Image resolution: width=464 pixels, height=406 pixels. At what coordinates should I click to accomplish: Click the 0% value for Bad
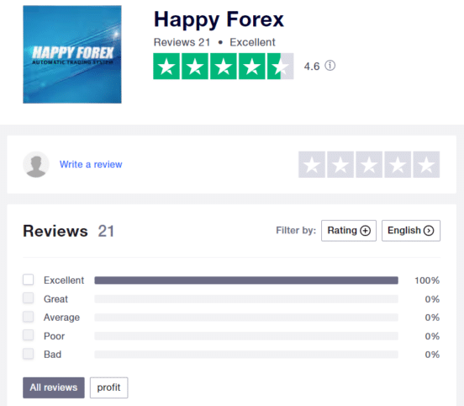(432, 355)
